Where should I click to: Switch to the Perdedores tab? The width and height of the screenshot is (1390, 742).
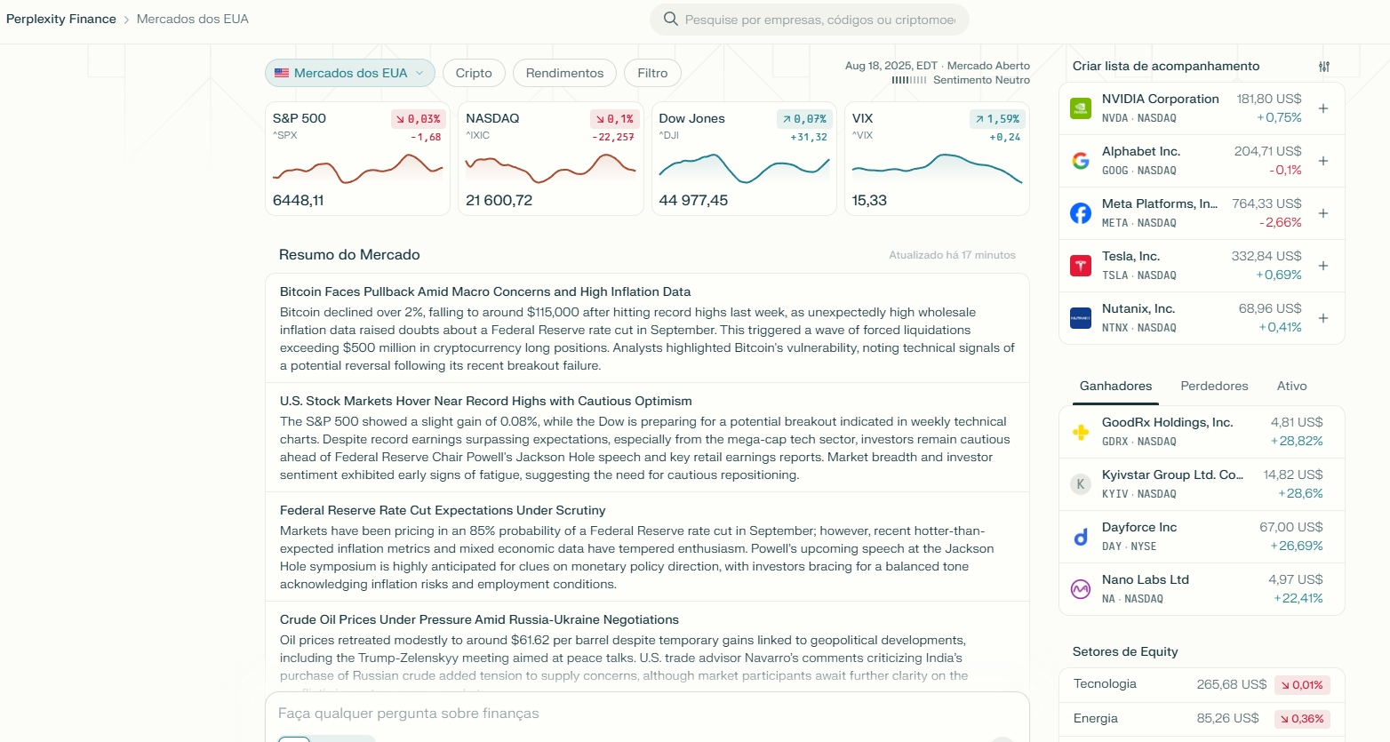1214,386
